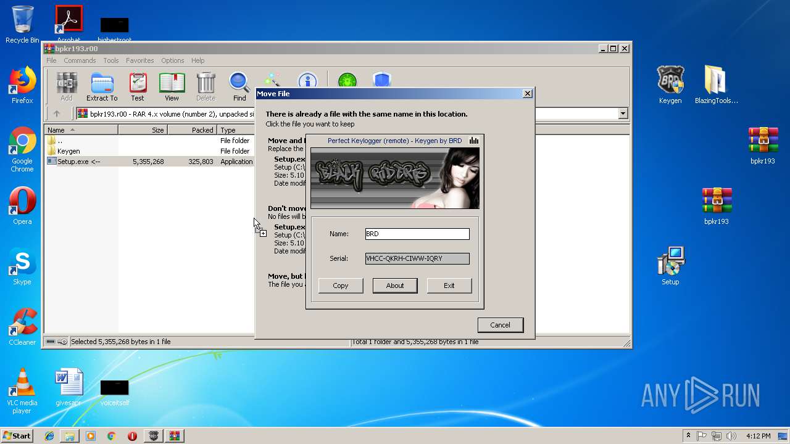Click the Start button

(x=17, y=435)
